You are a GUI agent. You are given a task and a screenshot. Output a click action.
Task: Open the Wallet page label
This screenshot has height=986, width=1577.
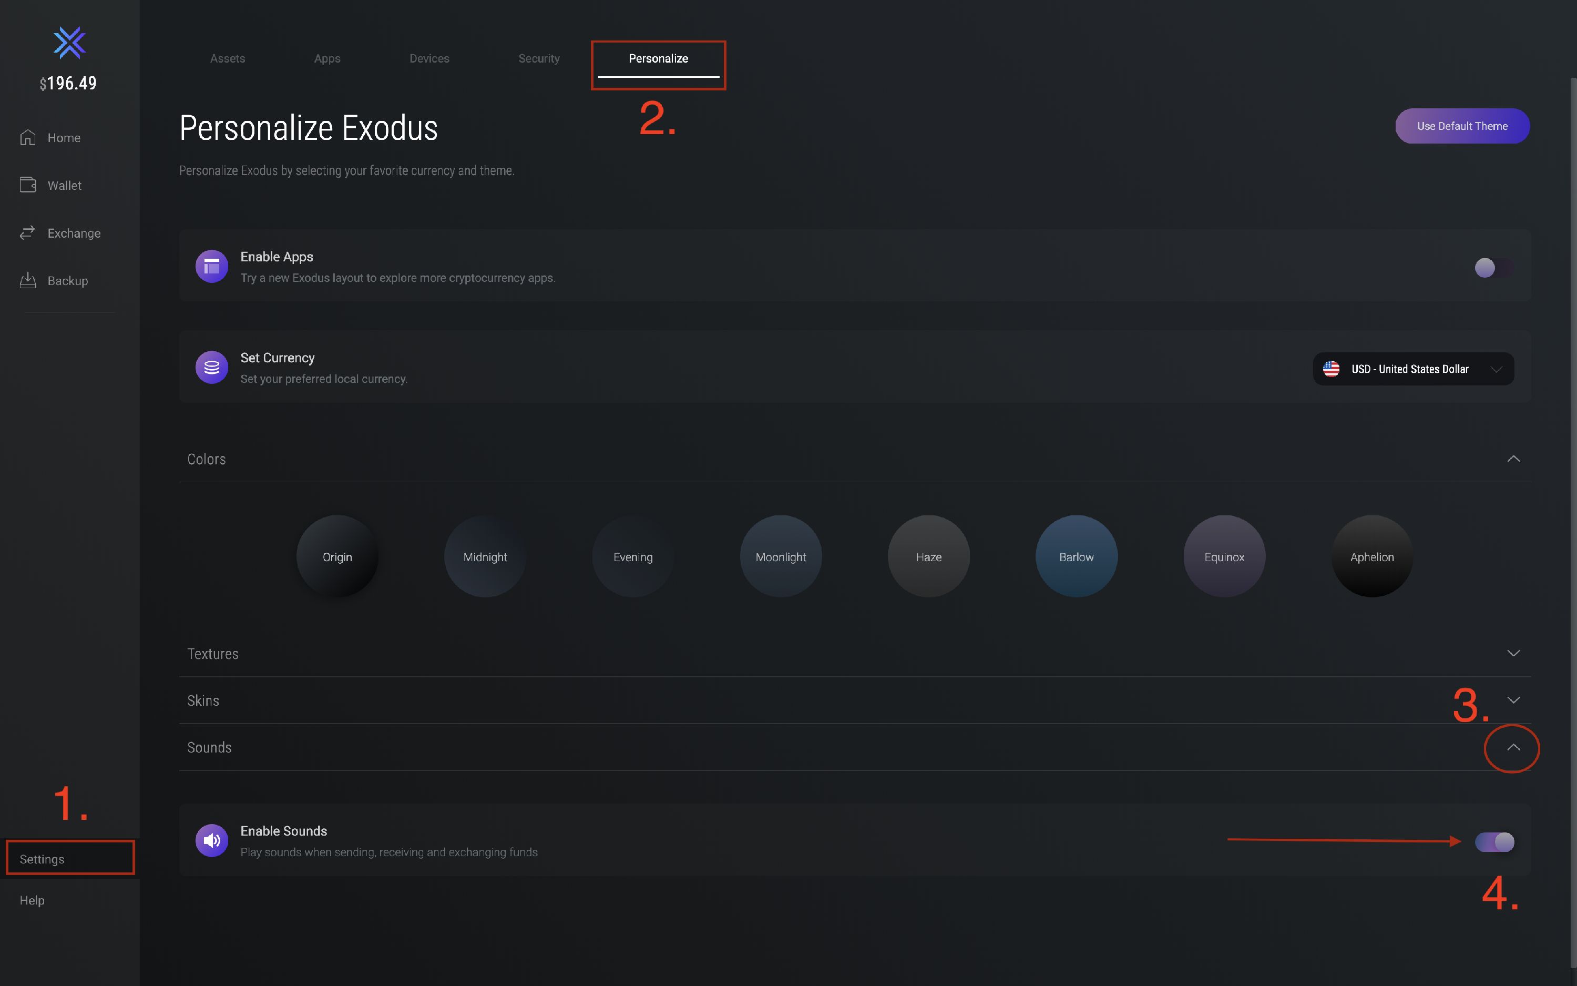65,185
